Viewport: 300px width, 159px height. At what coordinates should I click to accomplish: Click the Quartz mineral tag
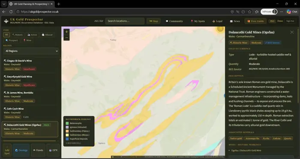pyautogui.click(x=288, y=138)
